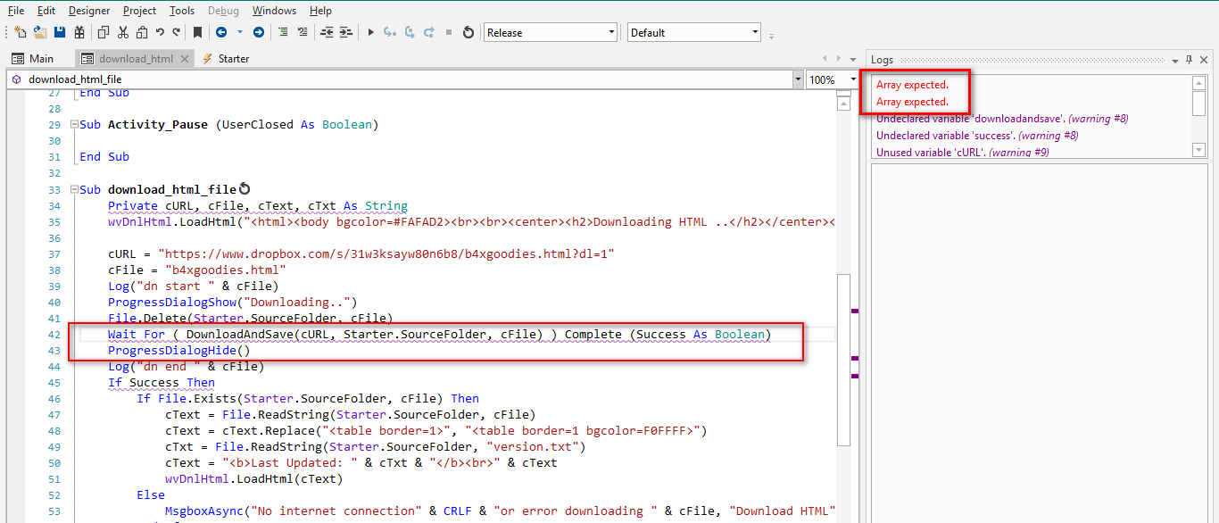Viewport: 1219px width, 523px height.
Task: Open the Release build mode dropdown
Action: click(611, 32)
